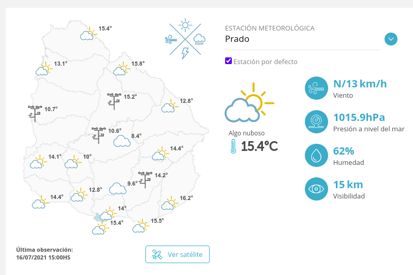Click the 13.1° station weather icon
The image size is (413, 275).
pos(44,69)
